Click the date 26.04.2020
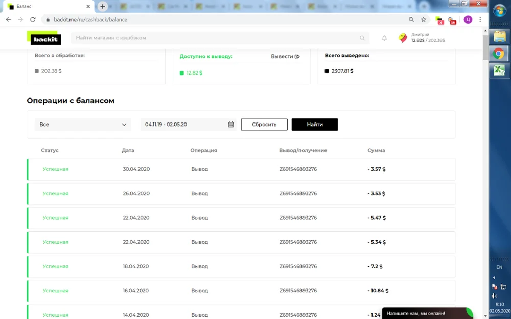The height and width of the screenshot is (319, 511). 136,193
